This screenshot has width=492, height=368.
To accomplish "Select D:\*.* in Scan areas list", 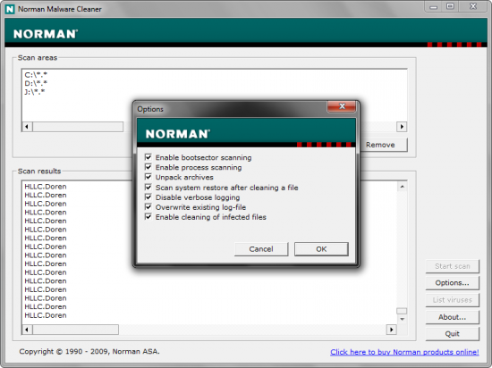I will click(36, 83).
